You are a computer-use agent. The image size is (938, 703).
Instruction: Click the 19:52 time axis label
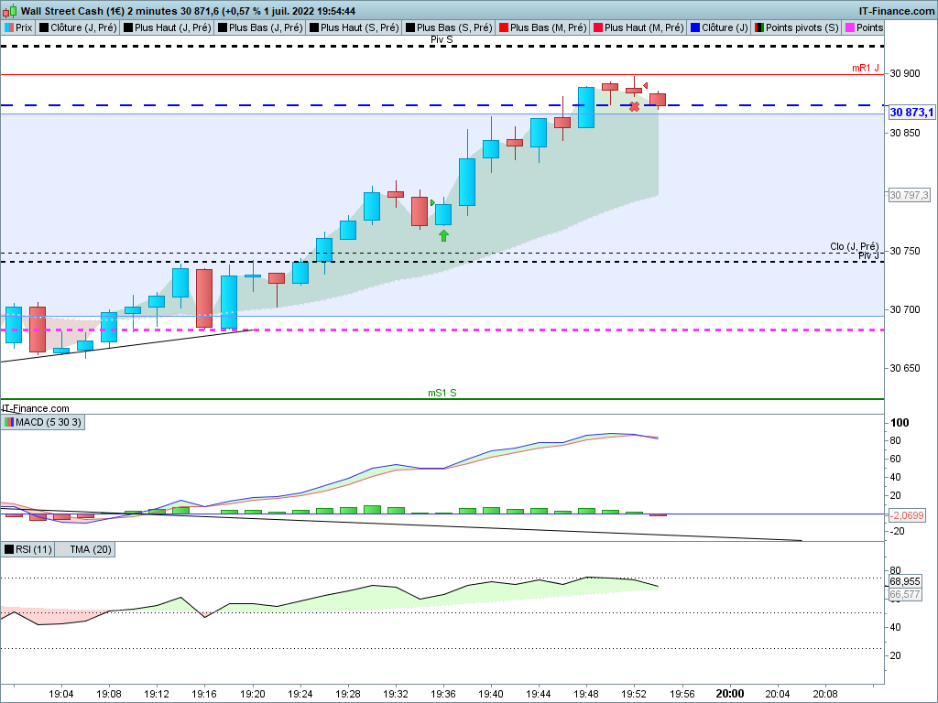pos(634,694)
